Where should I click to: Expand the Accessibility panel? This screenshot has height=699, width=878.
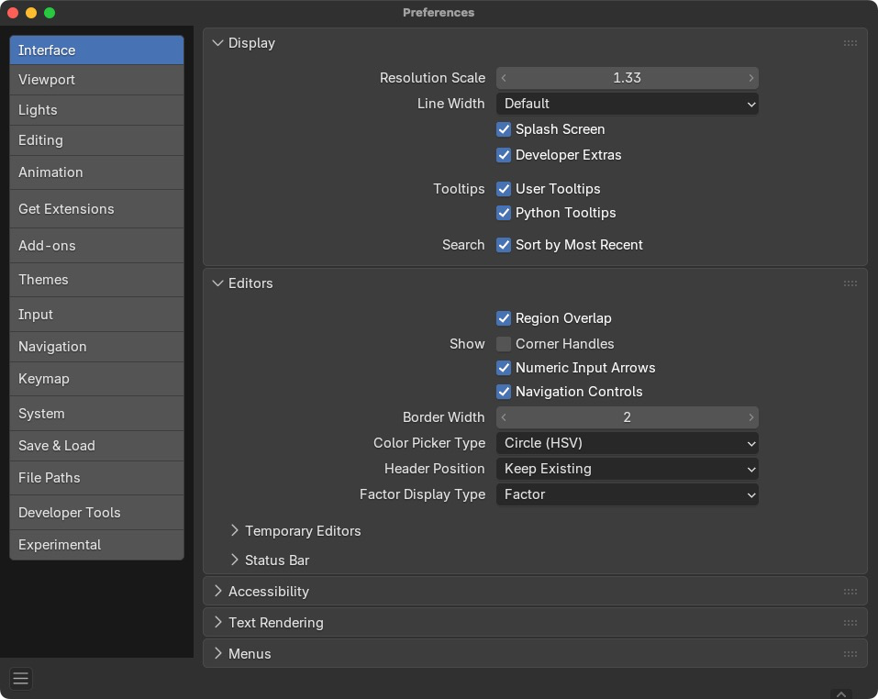(217, 591)
